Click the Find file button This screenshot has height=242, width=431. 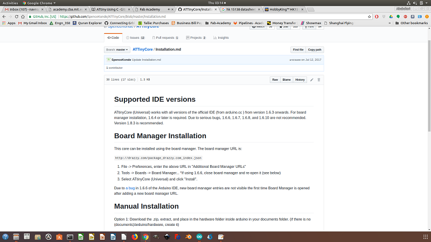click(x=298, y=49)
